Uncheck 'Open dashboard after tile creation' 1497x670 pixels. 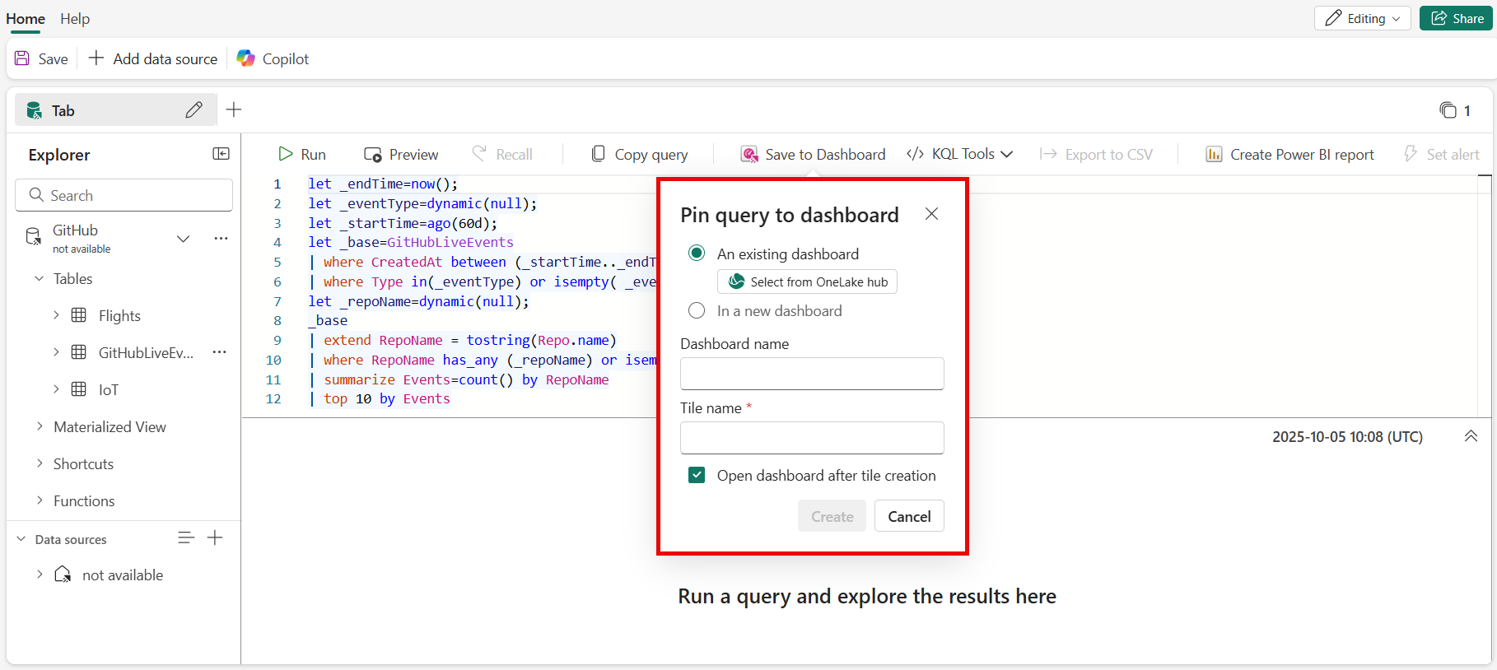pyautogui.click(x=697, y=476)
